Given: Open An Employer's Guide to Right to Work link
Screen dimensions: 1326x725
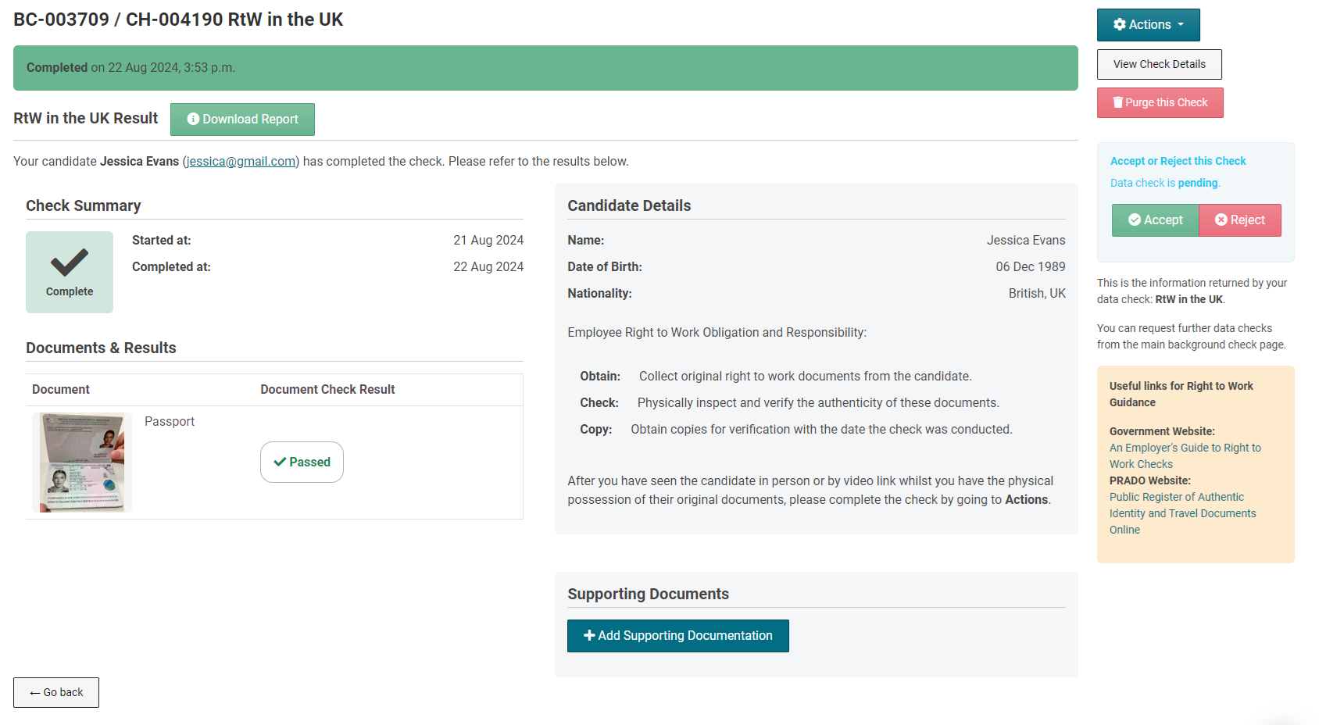Looking at the screenshot, I should click(x=1185, y=448).
